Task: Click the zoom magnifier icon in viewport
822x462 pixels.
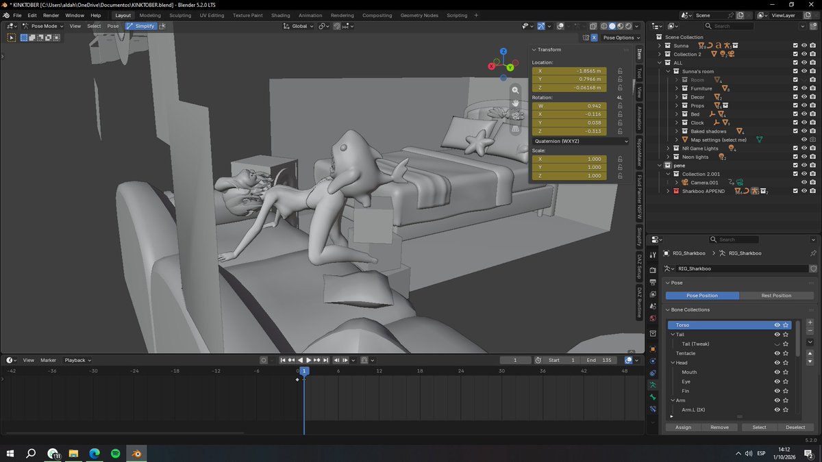Action: (515, 90)
